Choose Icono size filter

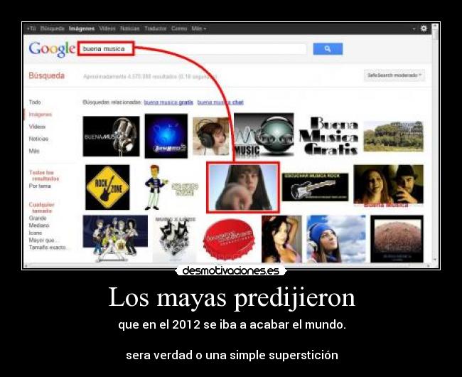36,233
